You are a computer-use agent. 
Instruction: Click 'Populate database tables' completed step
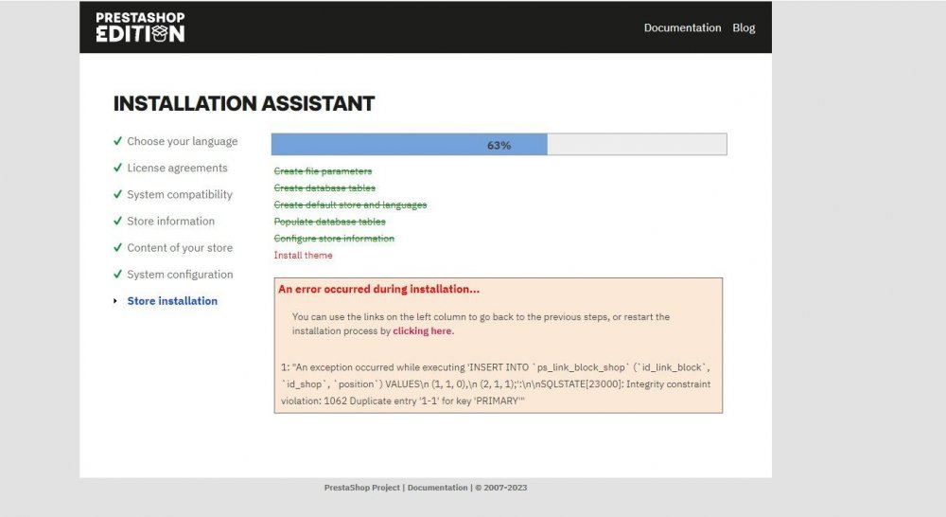point(329,222)
